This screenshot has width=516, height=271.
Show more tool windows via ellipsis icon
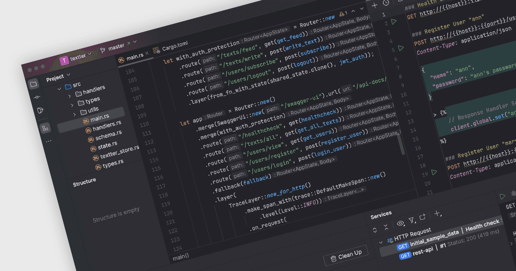click(x=48, y=141)
